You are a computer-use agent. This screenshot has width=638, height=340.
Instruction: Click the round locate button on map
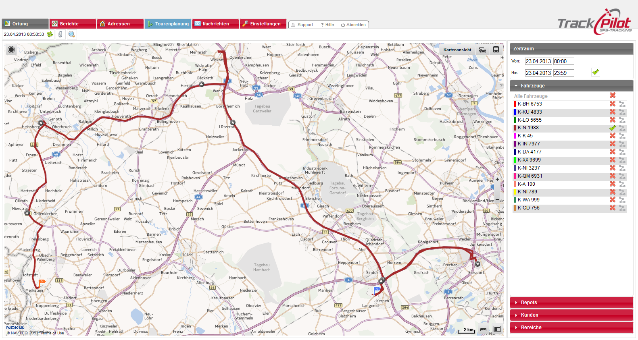coord(11,50)
